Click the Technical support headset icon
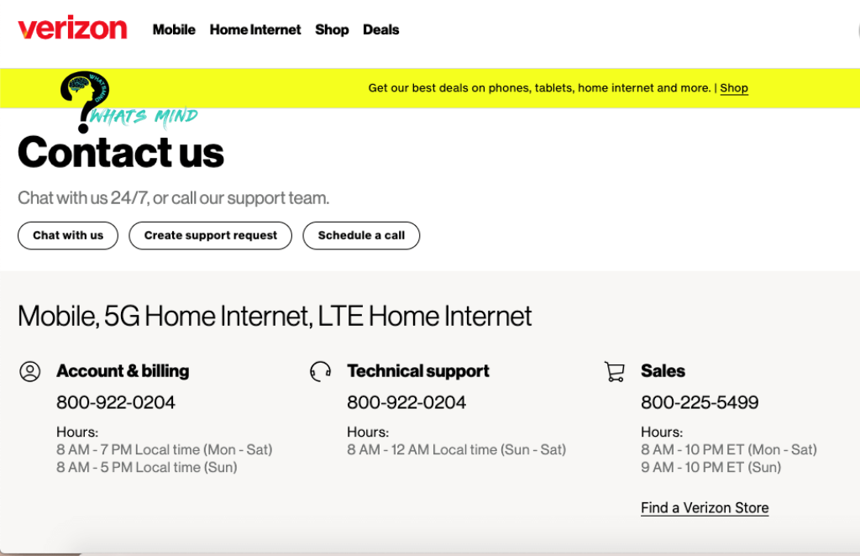Screen dimensions: 860x556 pyautogui.click(x=320, y=371)
